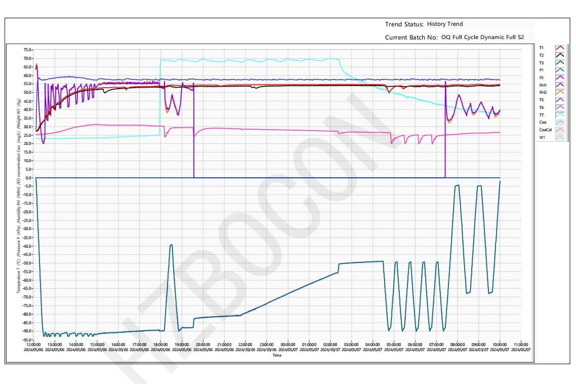Click the RH2 orange legend icon

[x=559, y=92]
